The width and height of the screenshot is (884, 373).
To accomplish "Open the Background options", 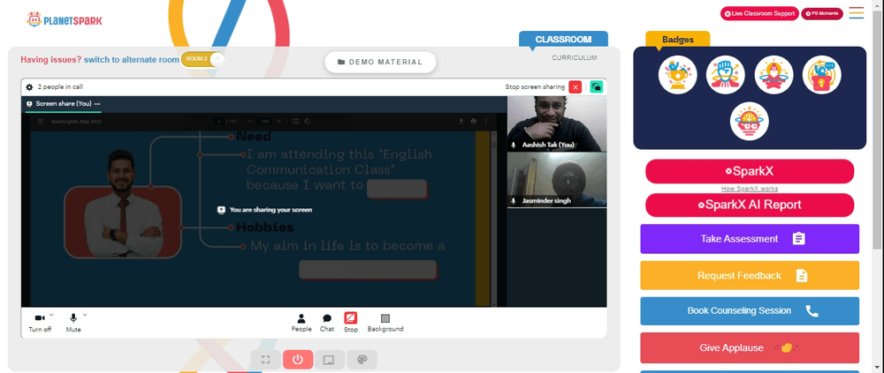I will coord(385,323).
